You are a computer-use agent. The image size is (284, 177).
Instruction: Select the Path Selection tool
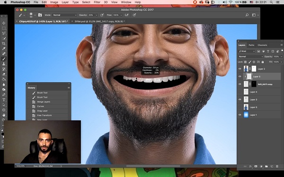tap(4, 105)
